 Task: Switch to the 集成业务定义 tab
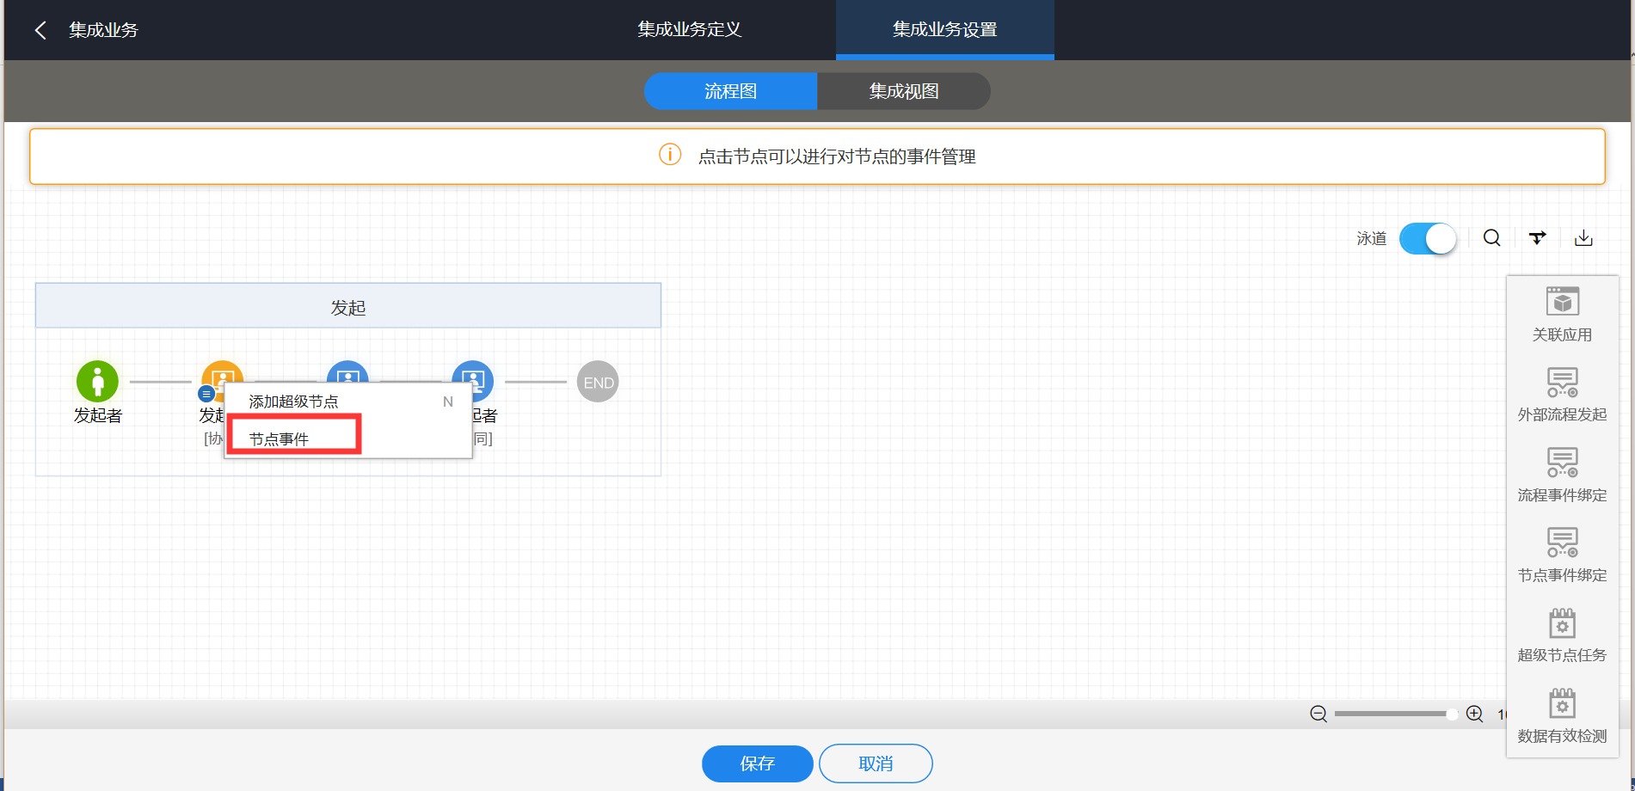pos(689,30)
